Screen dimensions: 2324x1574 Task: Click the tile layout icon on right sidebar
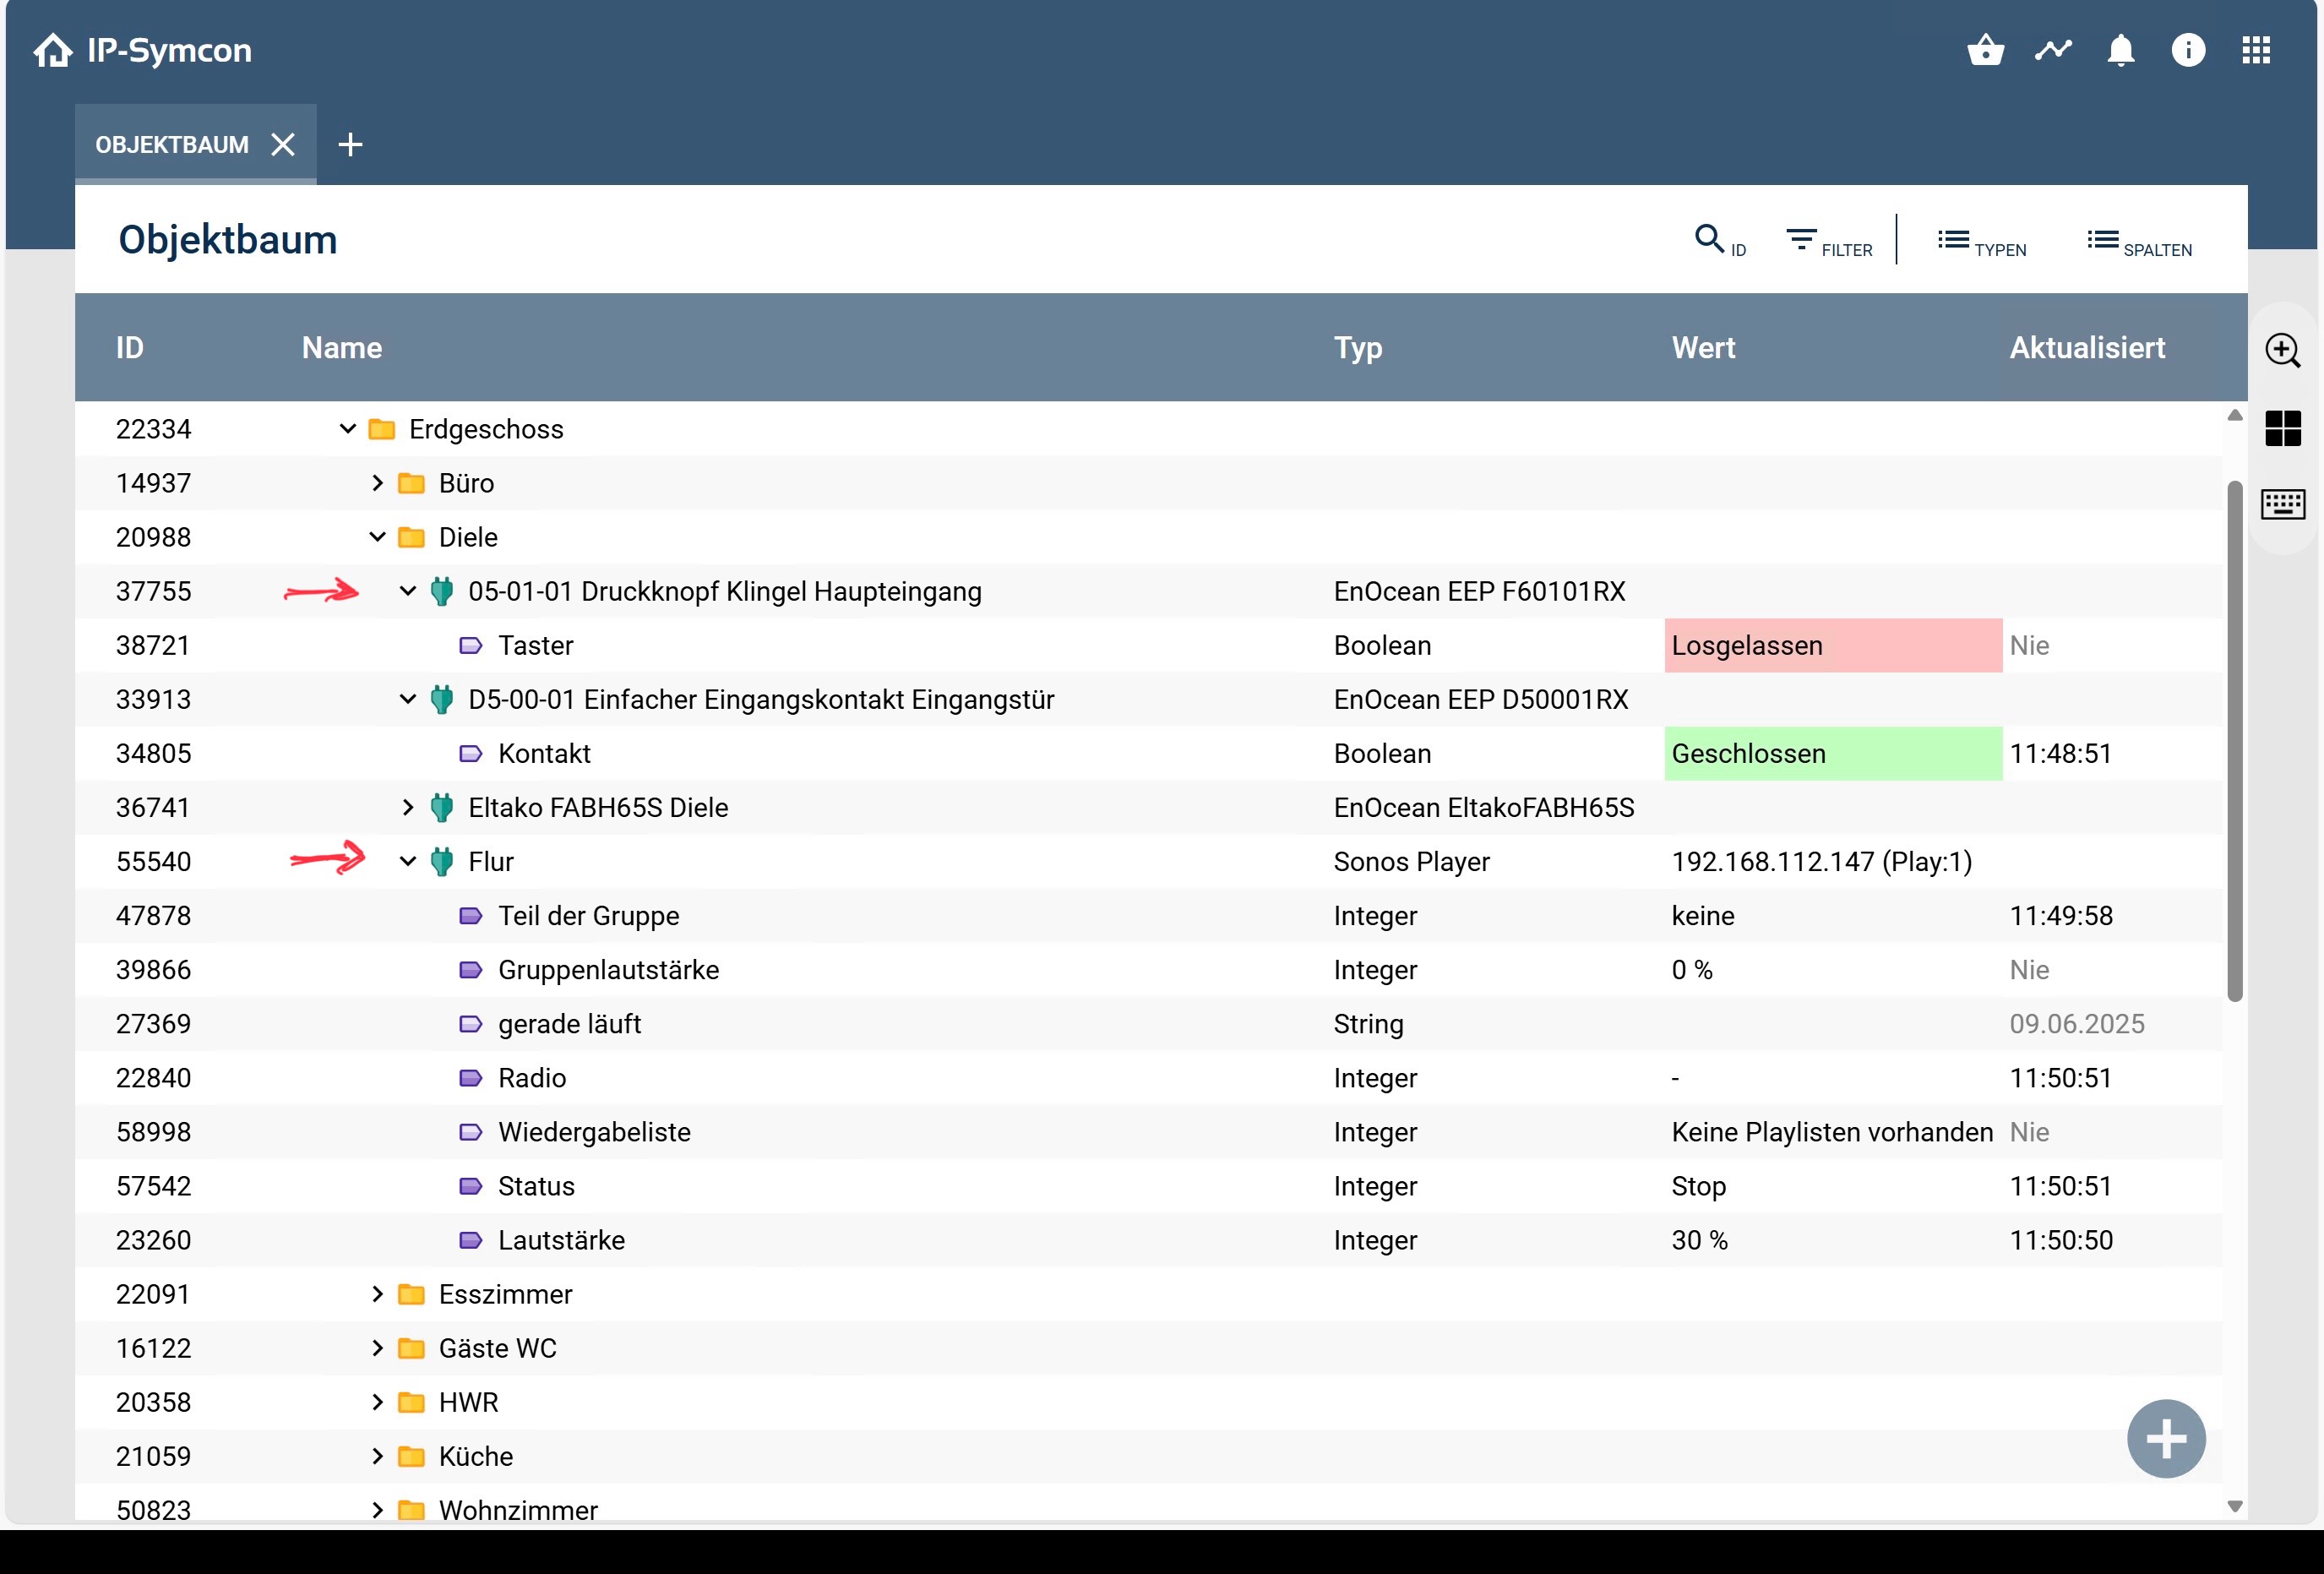[x=2283, y=428]
